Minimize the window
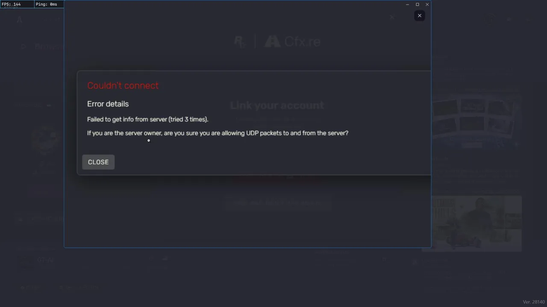 pyautogui.click(x=407, y=5)
